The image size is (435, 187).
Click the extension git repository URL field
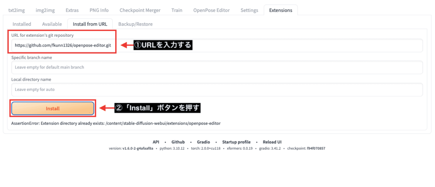pyautogui.click(x=217, y=45)
